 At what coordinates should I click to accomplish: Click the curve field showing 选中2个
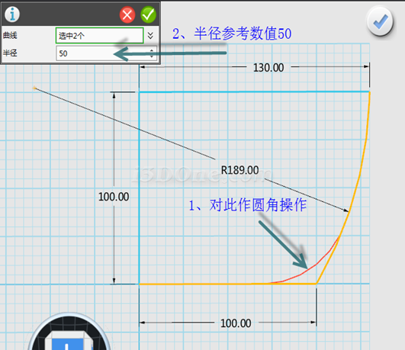tap(99, 35)
